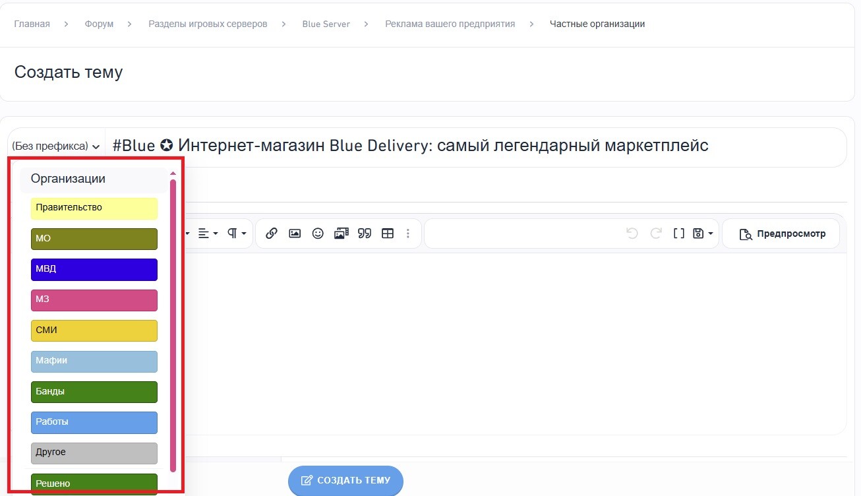Screen dimensions: 861x496
Task: Click the Предпросмотр preview button
Action: (x=782, y=234)
